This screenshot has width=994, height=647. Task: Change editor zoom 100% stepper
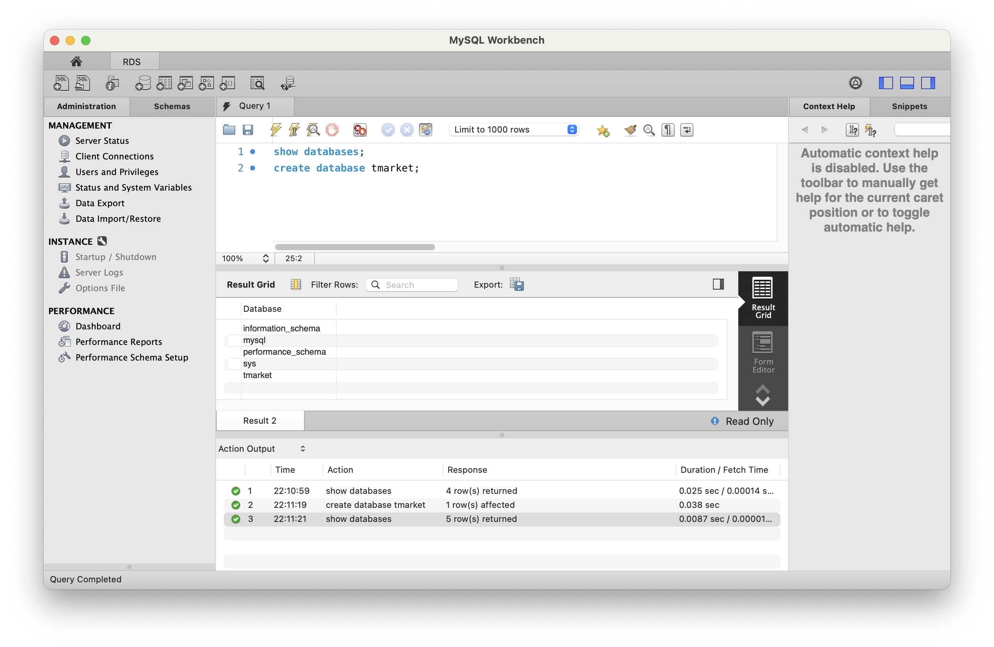(x=265, y=258)
